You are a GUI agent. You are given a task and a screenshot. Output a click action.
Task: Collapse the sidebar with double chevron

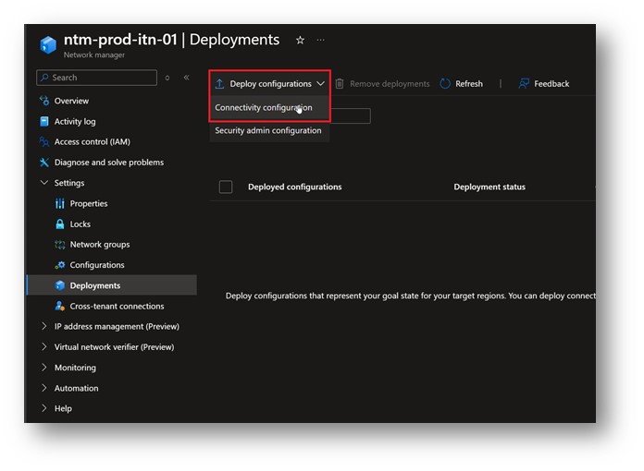point(187,78)
